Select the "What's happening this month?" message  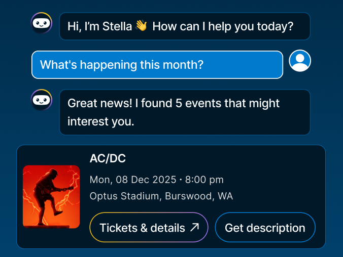pyautogui.click(x=122, y=65)
